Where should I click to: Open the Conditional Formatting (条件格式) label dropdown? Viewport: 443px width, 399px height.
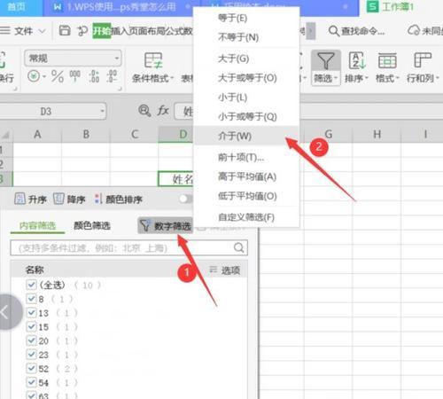(x=172, y=78)
